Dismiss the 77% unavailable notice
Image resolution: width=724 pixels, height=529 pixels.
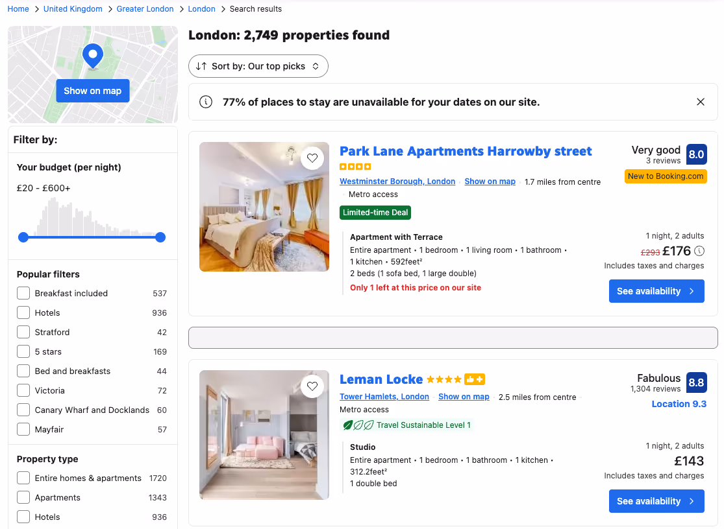coord(701,102)
